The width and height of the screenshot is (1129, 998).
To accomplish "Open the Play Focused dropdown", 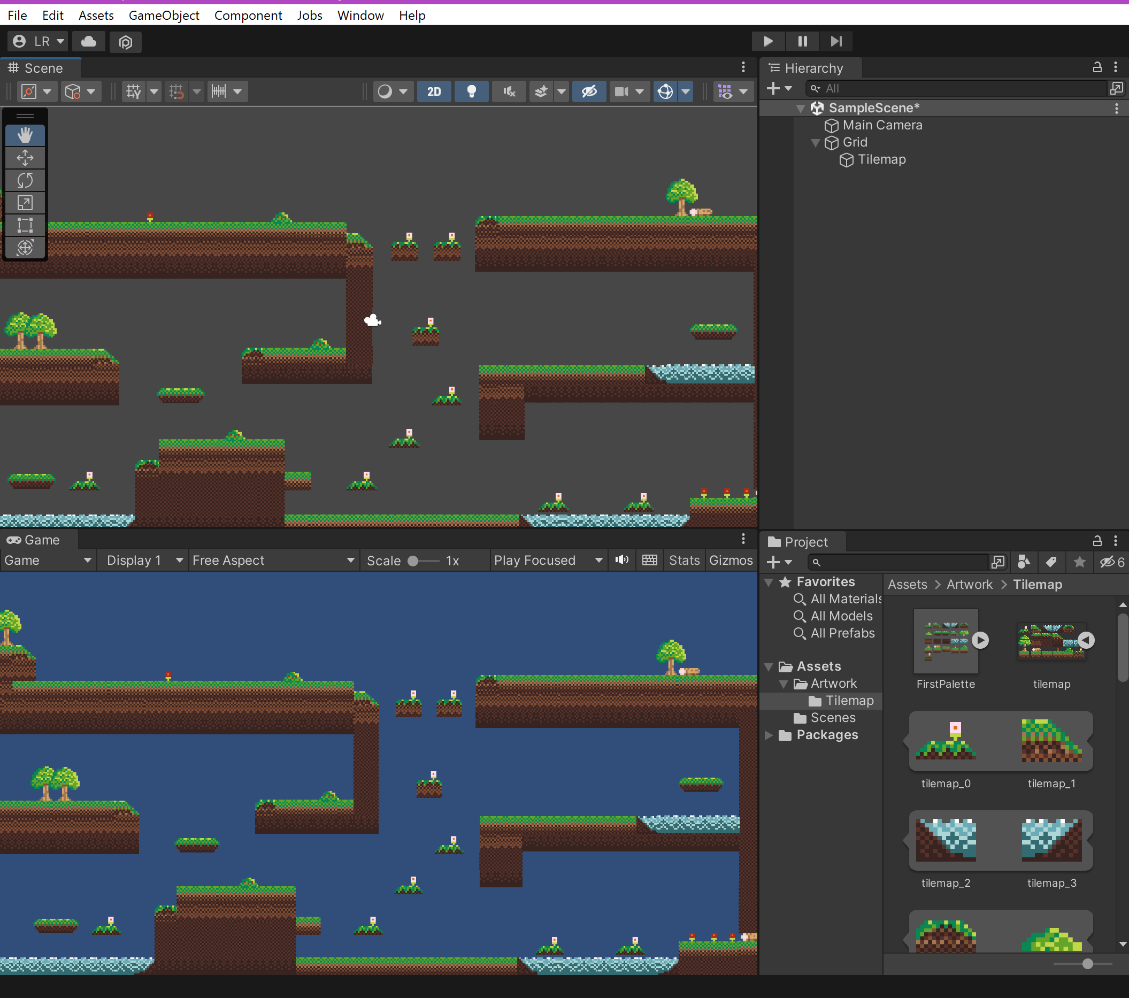I will click(x=548, y=560).
